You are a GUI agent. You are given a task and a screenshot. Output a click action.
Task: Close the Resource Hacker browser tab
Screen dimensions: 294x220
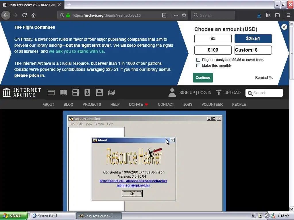[59, 5]
